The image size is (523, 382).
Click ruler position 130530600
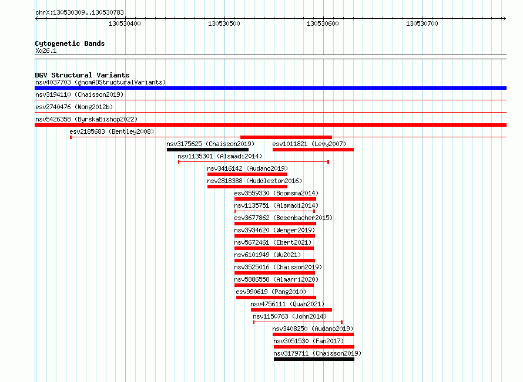(323, 23)
